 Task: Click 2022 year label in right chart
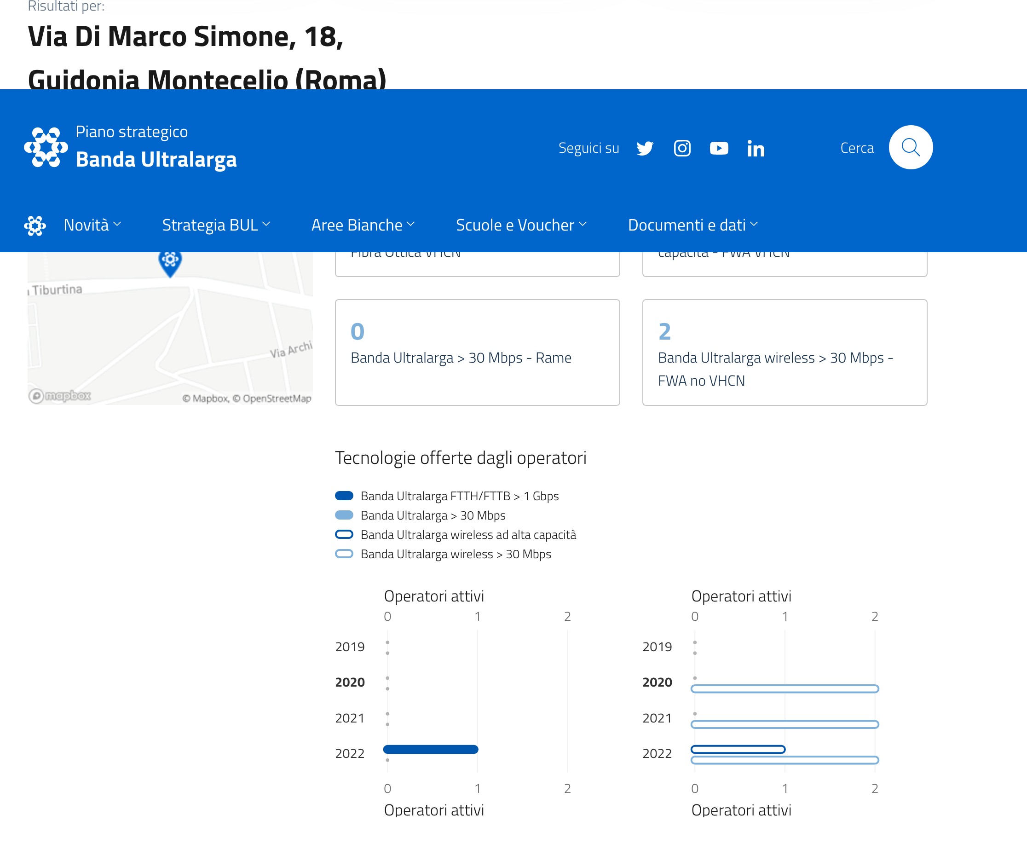click(657, 754)
